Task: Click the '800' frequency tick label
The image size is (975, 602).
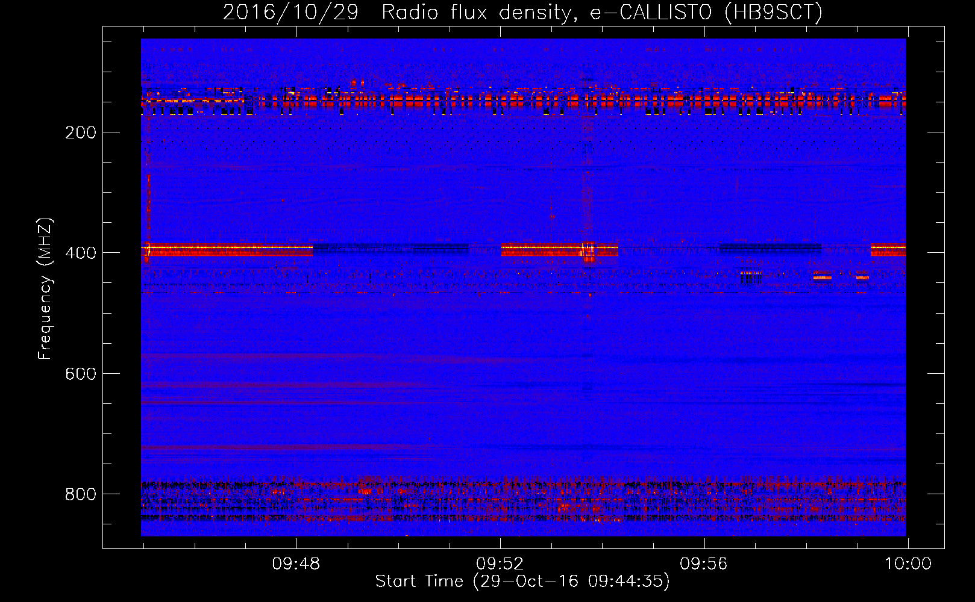Action: pos(81,494)
